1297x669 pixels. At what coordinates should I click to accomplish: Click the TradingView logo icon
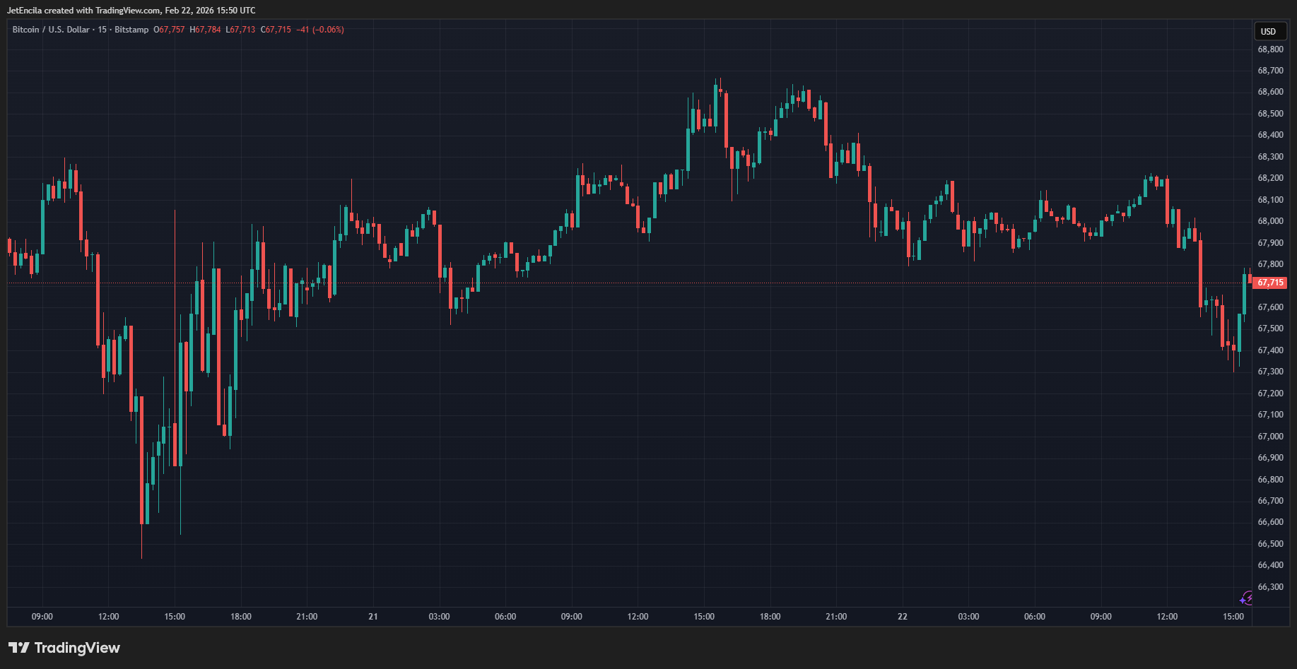[x=19, y=648]
